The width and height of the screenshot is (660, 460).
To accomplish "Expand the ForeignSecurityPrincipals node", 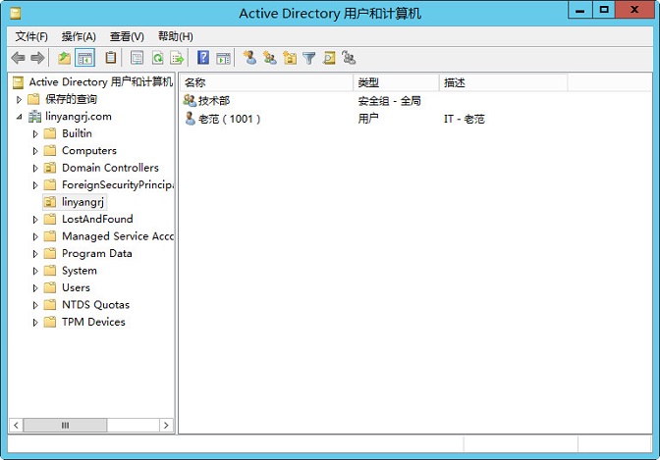I will [x=35, y=185].
